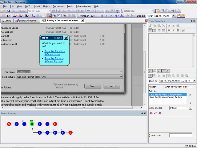Switch to the WordPad Training tab
This screenshot has width=197, height=148.
click(26, 21)
